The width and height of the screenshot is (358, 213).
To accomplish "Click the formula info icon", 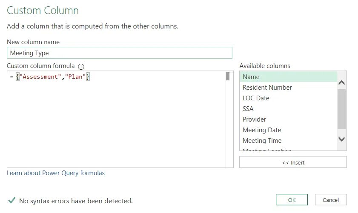I will (x=81, y=66).
